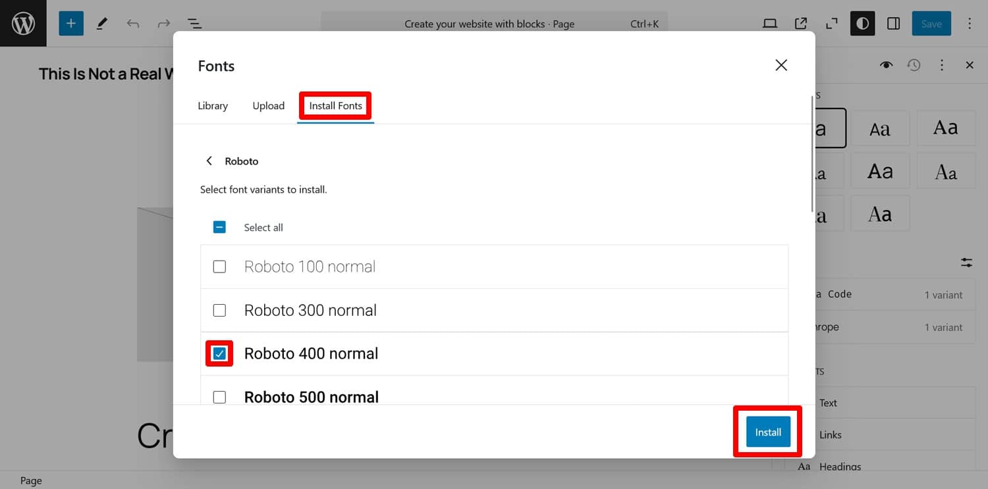
Task: Open Styles panel more actions menu
Action: pos(942,65)
